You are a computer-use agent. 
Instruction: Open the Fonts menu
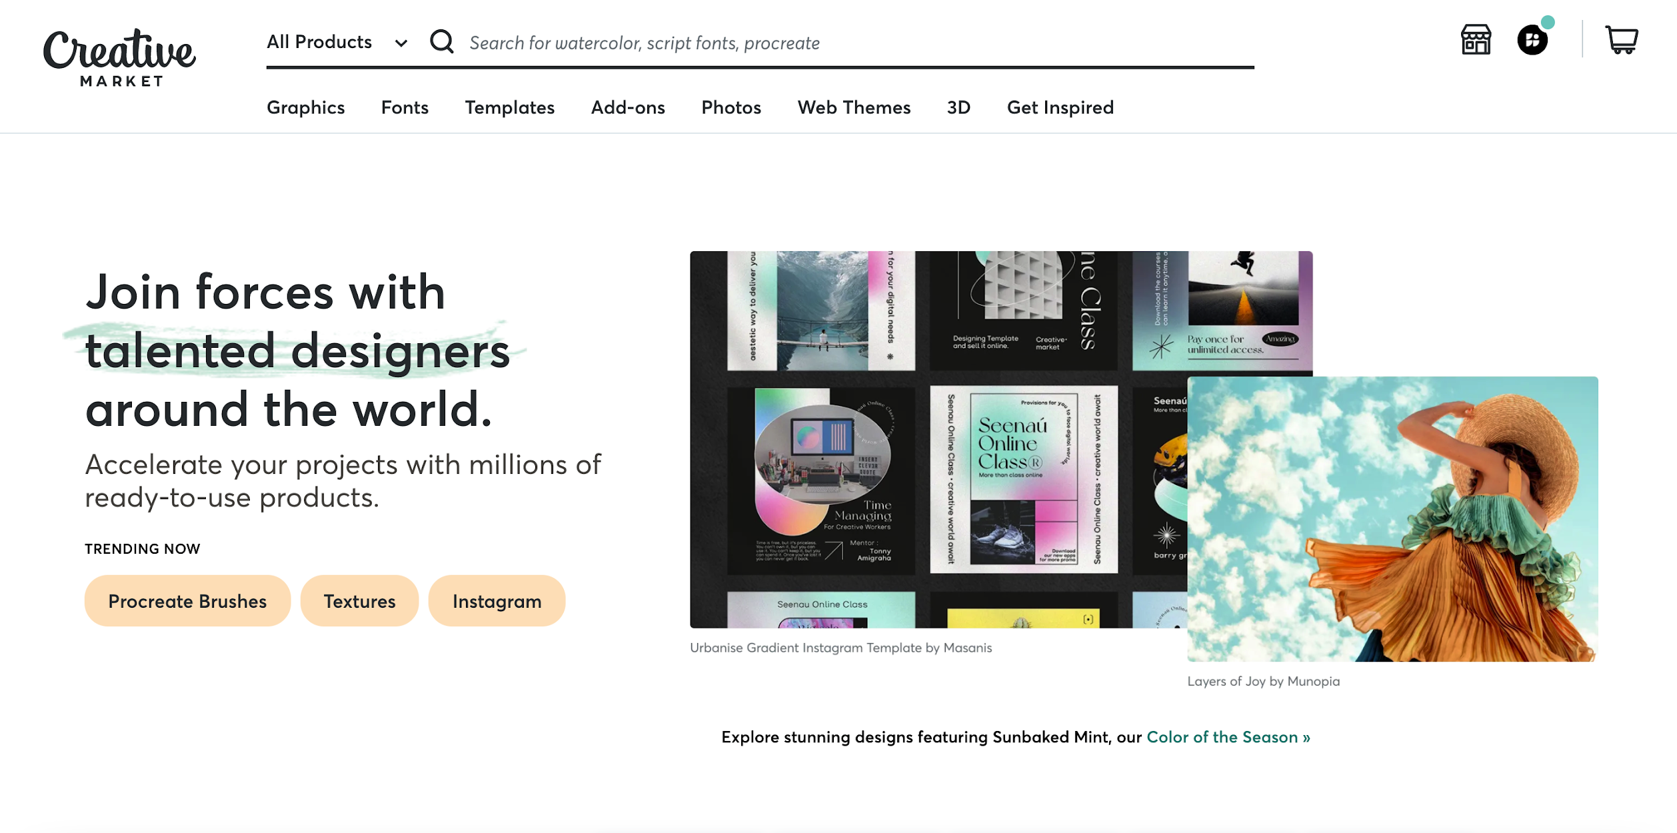404,107
